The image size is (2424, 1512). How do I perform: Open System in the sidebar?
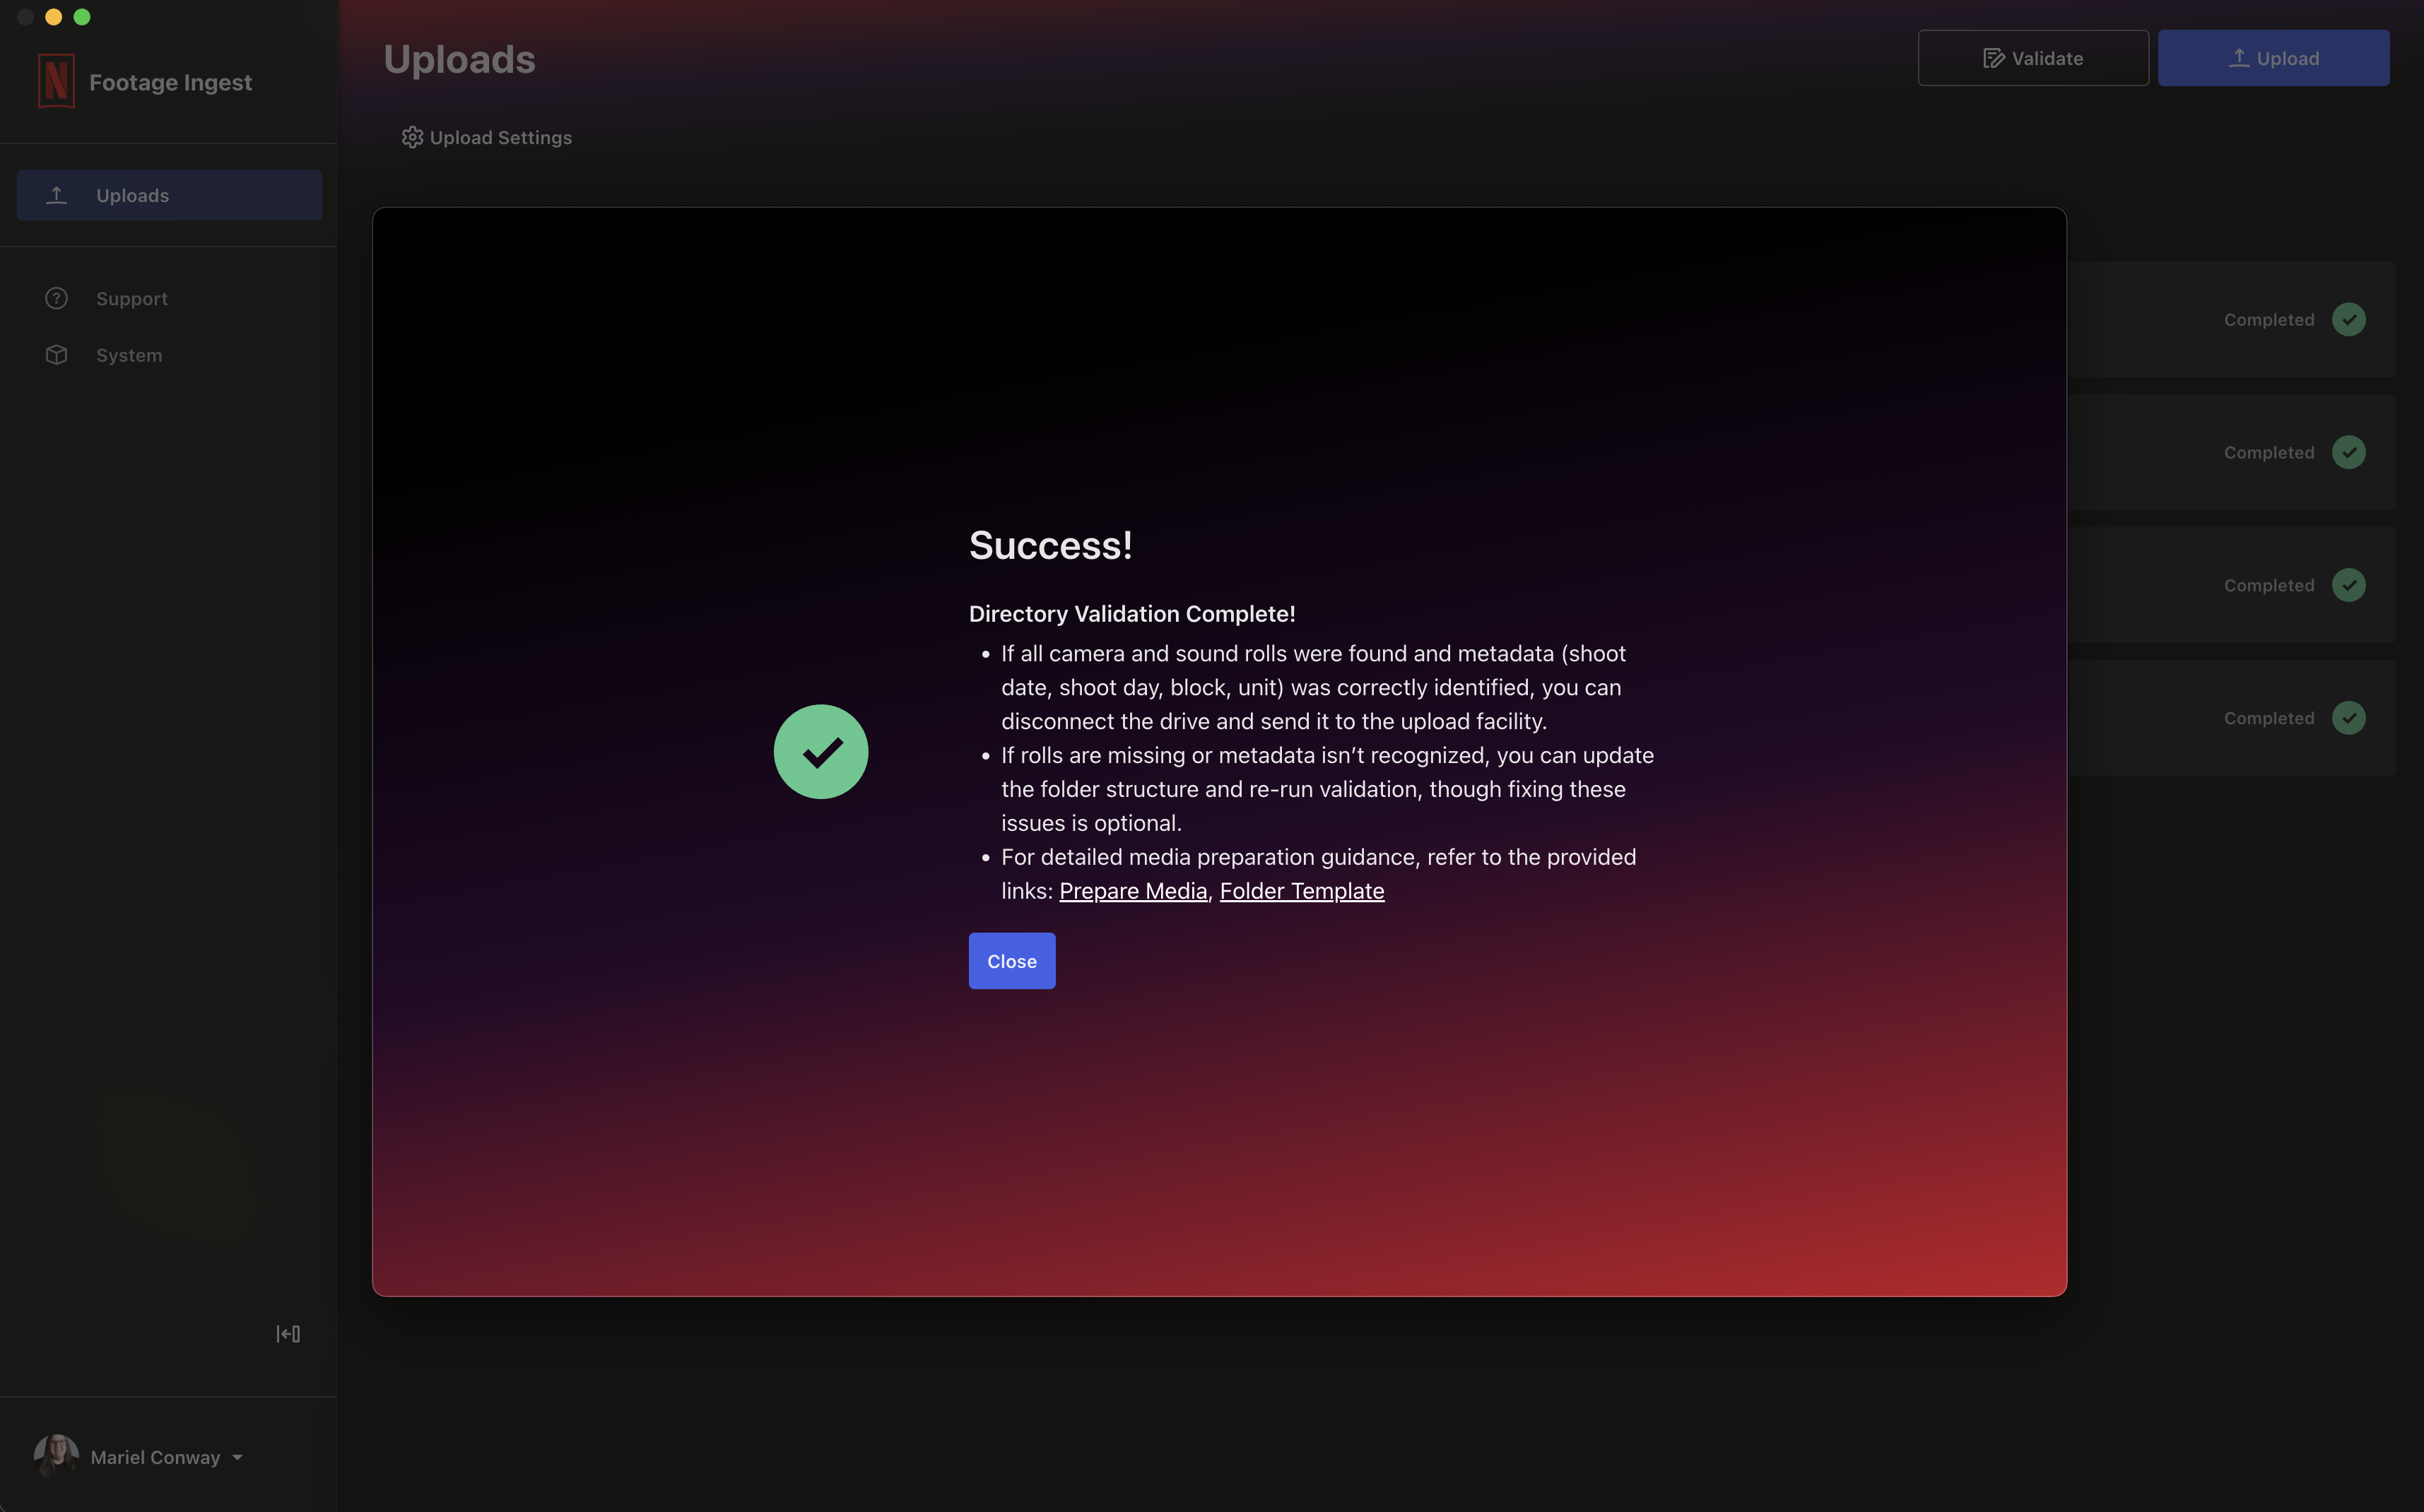point(129,355)
